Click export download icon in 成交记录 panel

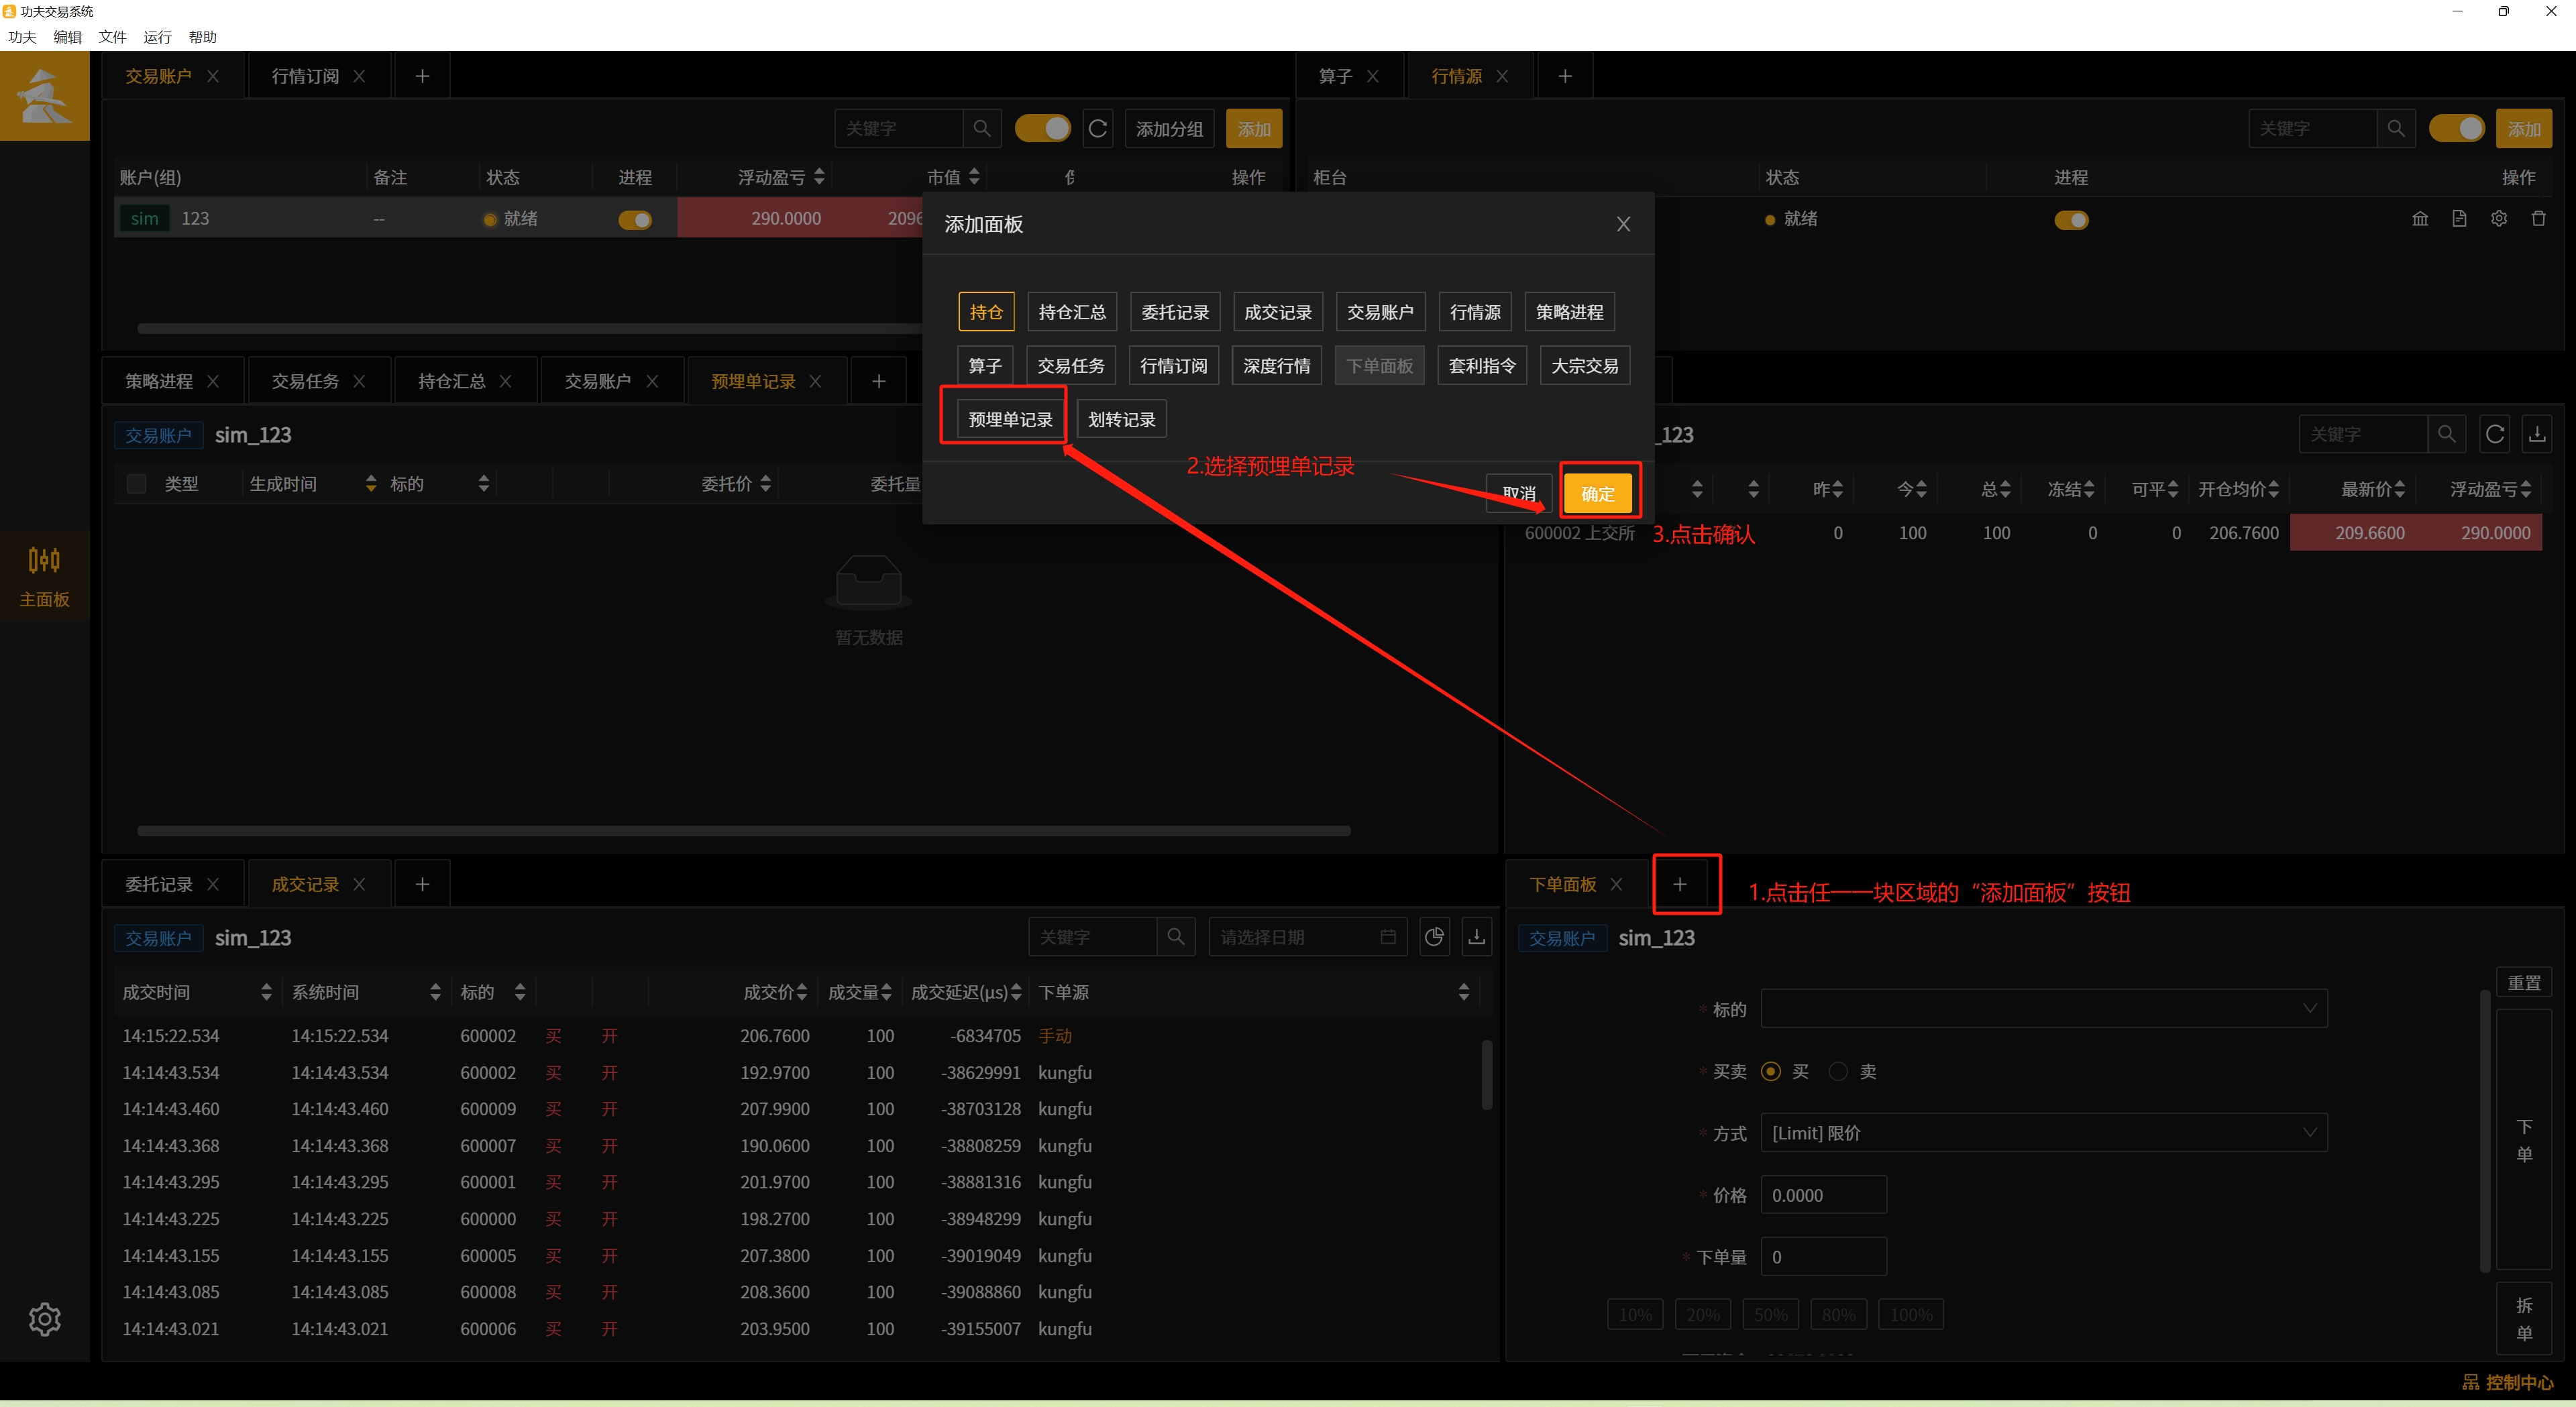(1476, 937)
